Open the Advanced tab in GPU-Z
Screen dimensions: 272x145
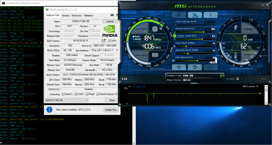(x=76, y=15)
